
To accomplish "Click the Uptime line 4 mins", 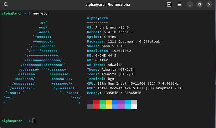I will click(x=101, y=37).
